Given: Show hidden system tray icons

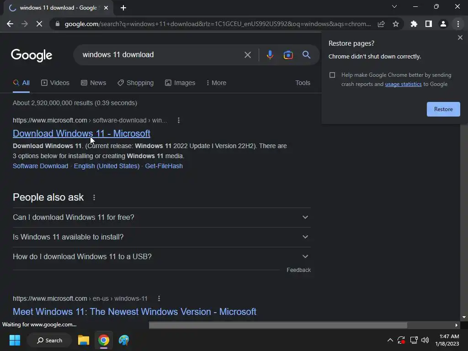Looking at the screenshot, I should (390, 340).
